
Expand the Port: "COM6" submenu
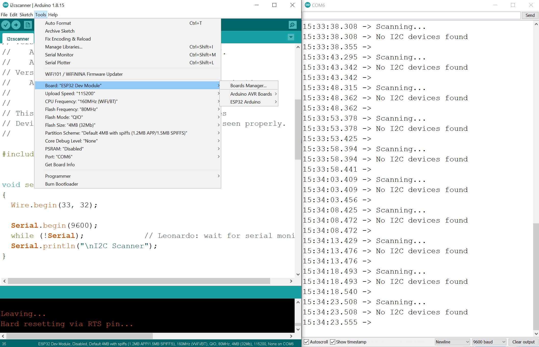click(x=128, y=157)
